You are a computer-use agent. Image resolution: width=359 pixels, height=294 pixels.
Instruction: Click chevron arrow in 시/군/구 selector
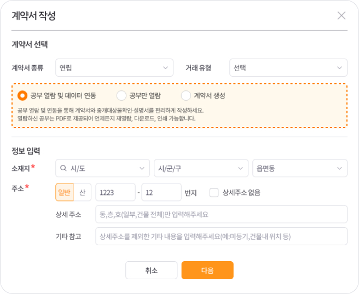pyautogui.click(x=240, y=168)
